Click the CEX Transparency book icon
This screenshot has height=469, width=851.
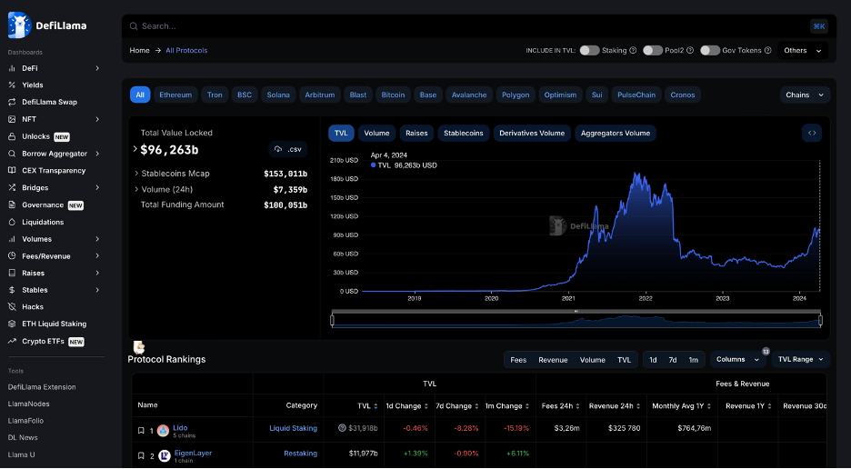tap(12, 171)
